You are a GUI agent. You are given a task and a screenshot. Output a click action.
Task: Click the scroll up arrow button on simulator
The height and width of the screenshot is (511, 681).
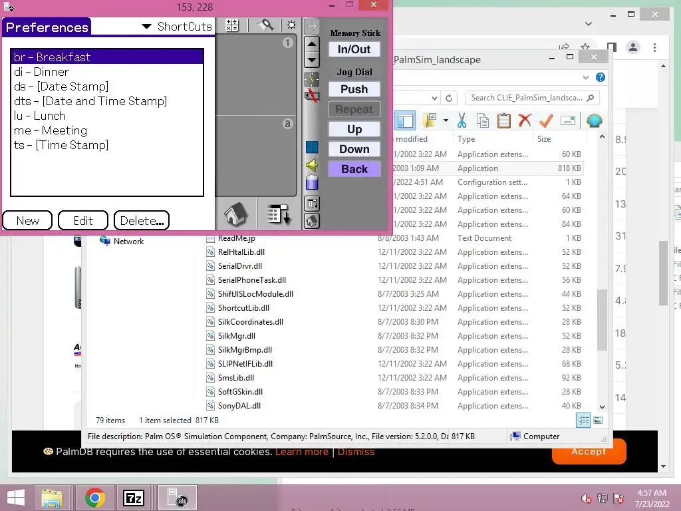click(311, 44)
